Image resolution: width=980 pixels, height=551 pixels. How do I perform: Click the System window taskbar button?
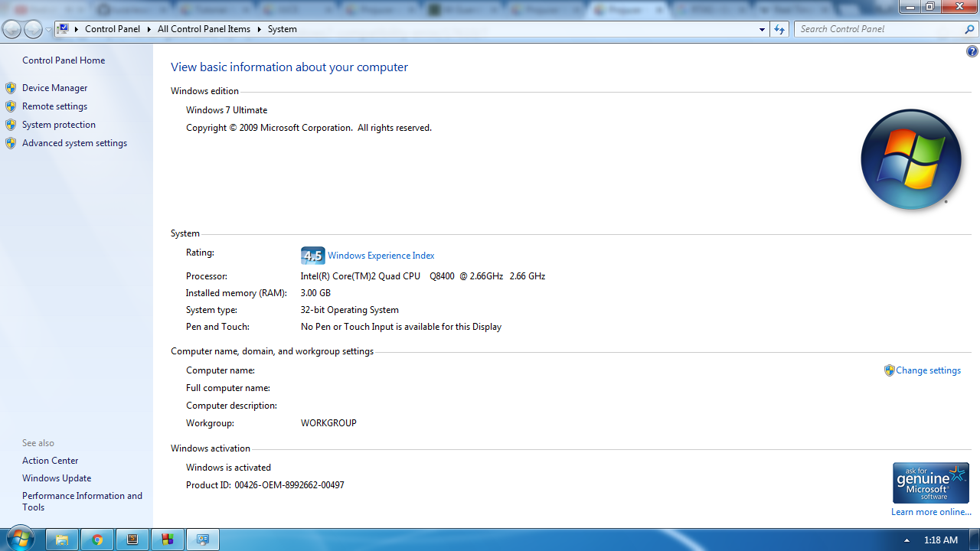[x=203, y=540]
